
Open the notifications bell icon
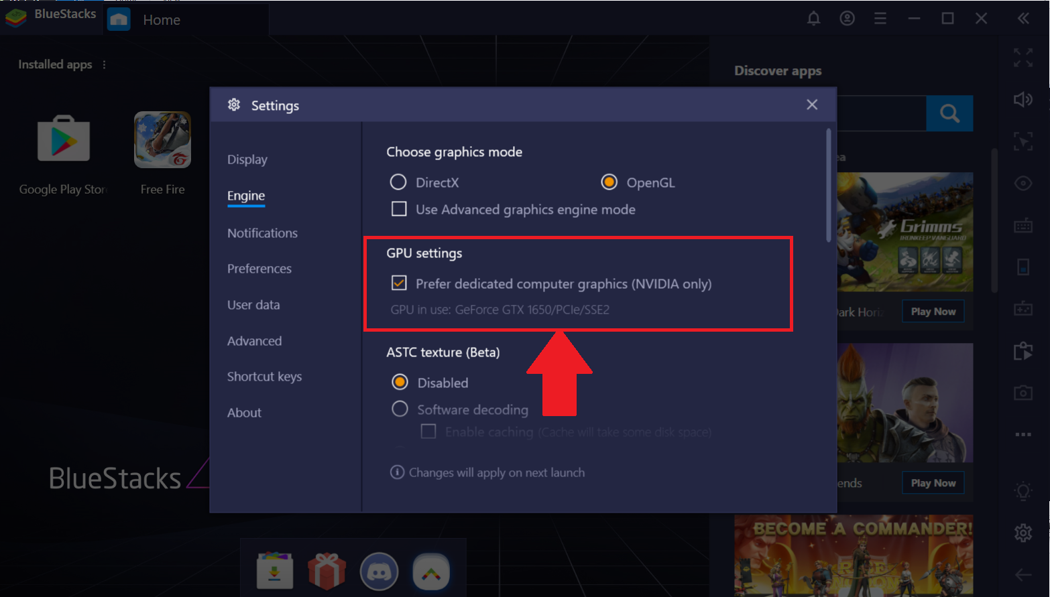(813, 19)
